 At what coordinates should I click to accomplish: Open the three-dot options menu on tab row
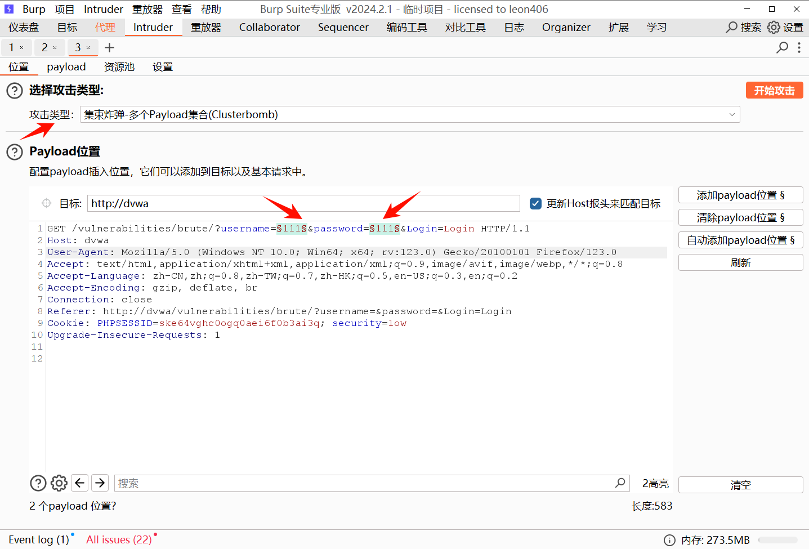coord(799,48)
